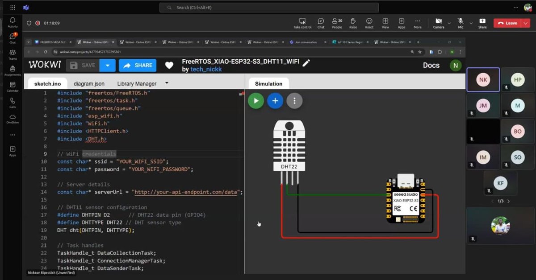Click the pencil edit project title icon
Screen dimensions: 536x280
pyautogui.click(x=306, y=63)
